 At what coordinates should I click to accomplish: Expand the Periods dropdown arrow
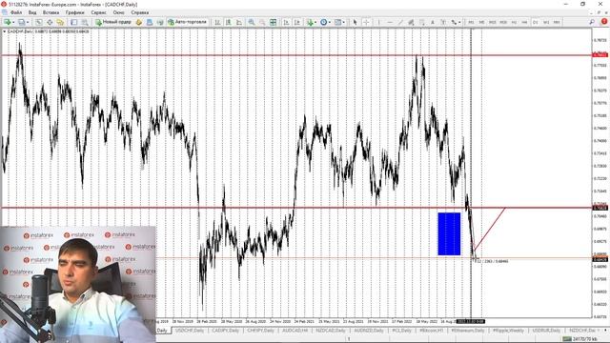[330, 22]
